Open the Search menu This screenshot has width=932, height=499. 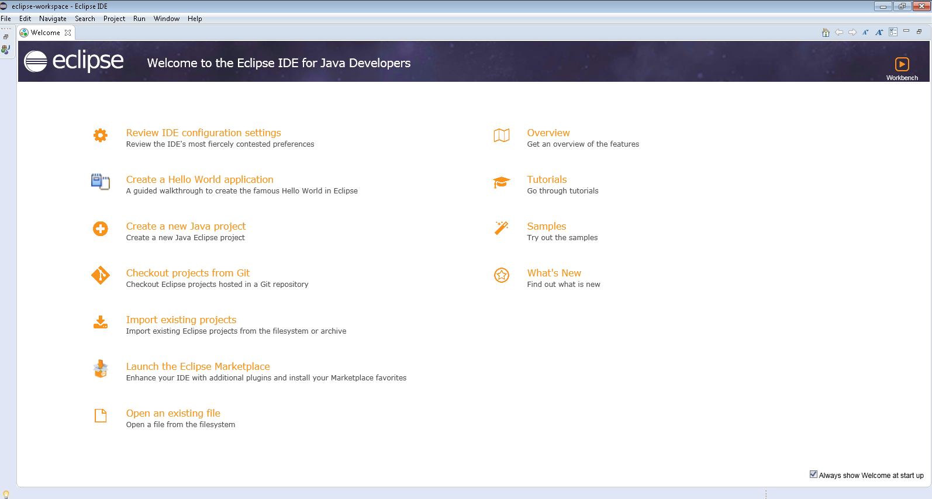click(x=85, y=19)
